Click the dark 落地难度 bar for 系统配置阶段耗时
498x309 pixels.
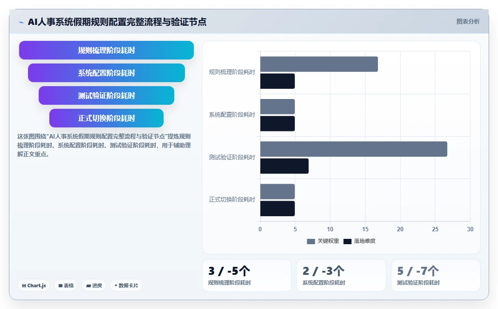point(277,123)
